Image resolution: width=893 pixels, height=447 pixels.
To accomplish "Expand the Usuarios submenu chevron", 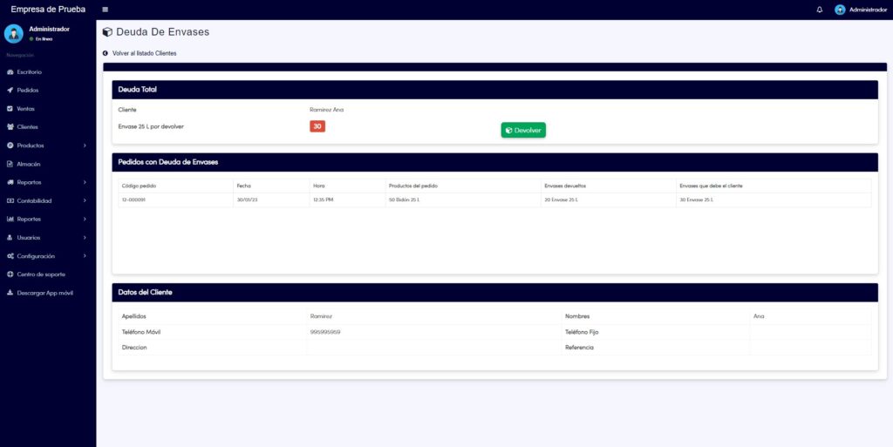I will [85, 238].
